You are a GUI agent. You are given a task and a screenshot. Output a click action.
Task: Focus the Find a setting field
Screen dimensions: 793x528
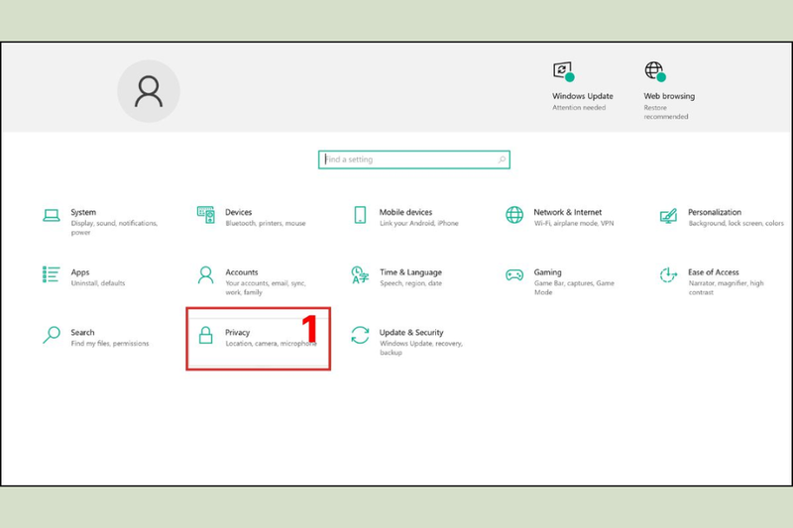pyautogui.click(x=414, y=159)
